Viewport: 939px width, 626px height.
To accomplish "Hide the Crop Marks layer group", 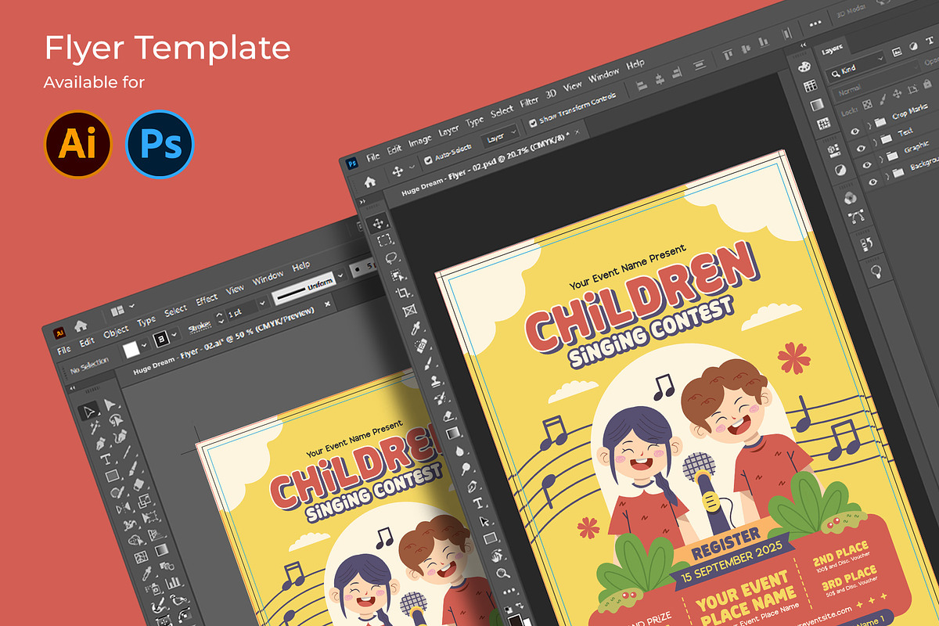I will tap(854, 131).
